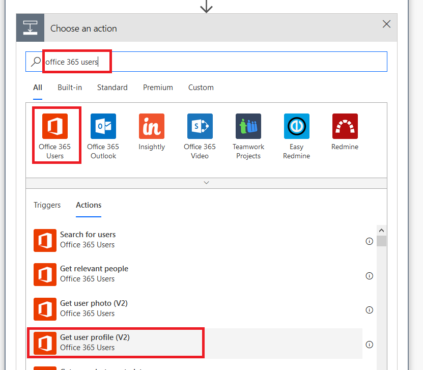Show info for Get relevant people action
423x370 pixels.
coord(370,276)
